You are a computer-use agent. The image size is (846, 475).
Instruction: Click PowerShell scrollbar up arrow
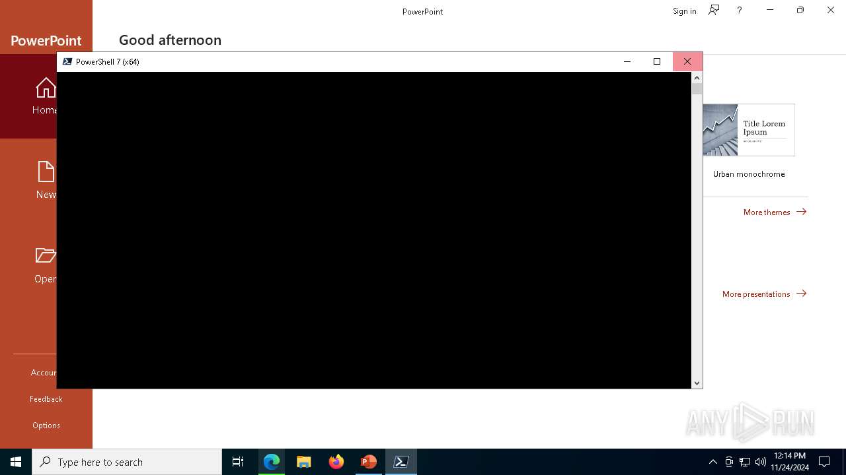point(697,77)
